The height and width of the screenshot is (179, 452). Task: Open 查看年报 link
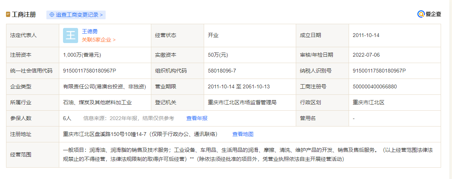[197, 118]
